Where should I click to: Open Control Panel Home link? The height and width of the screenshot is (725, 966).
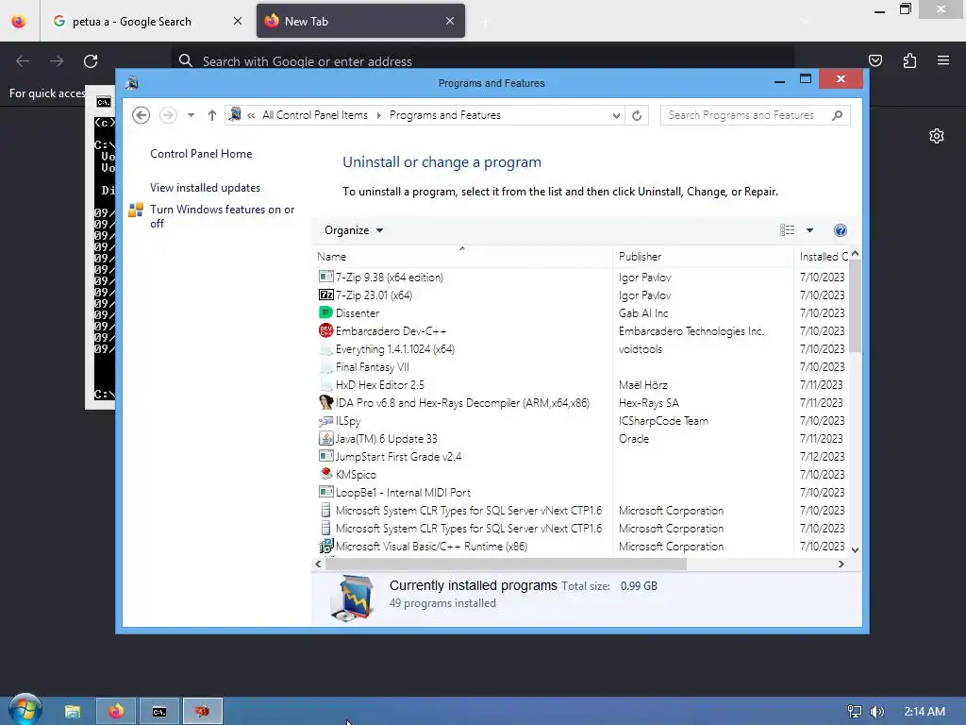tap(201, 154)
